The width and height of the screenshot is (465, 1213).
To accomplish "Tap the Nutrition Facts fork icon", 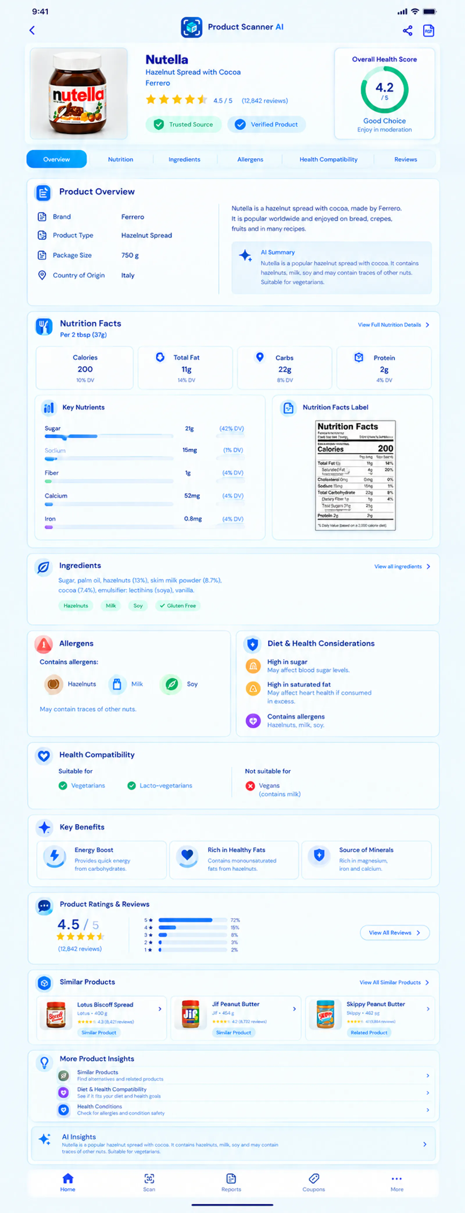I will pos(44,326).
